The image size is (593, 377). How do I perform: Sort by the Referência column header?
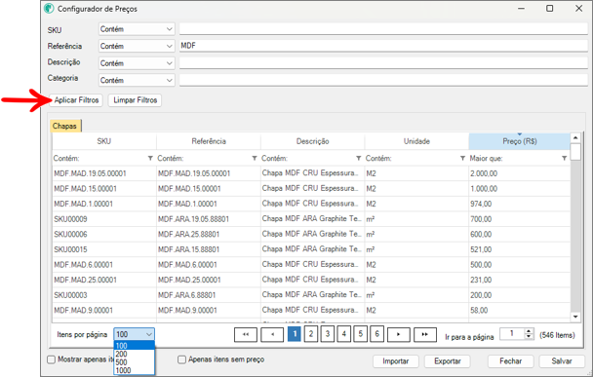point(209,141)
